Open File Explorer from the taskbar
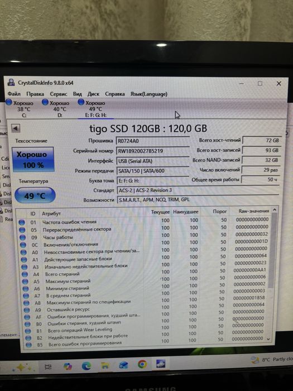 (x=105, y=365)
